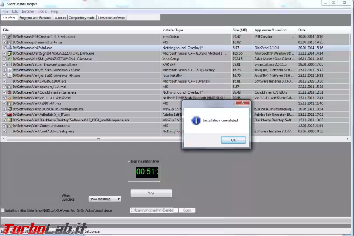The image size is (354, 236).
Task: Click the Silent Install Helper title bar icon
Action: tap(3, 4)
